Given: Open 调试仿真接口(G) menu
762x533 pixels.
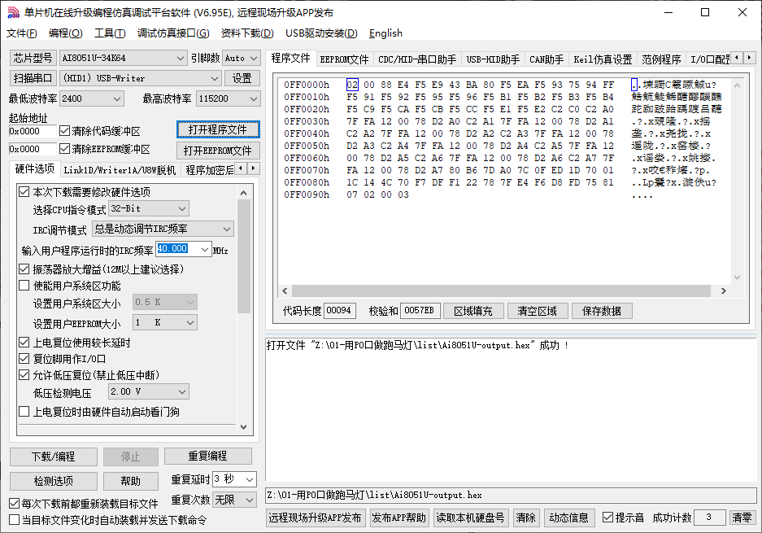Looking at the screenshot, I should [x=173, y=33].
